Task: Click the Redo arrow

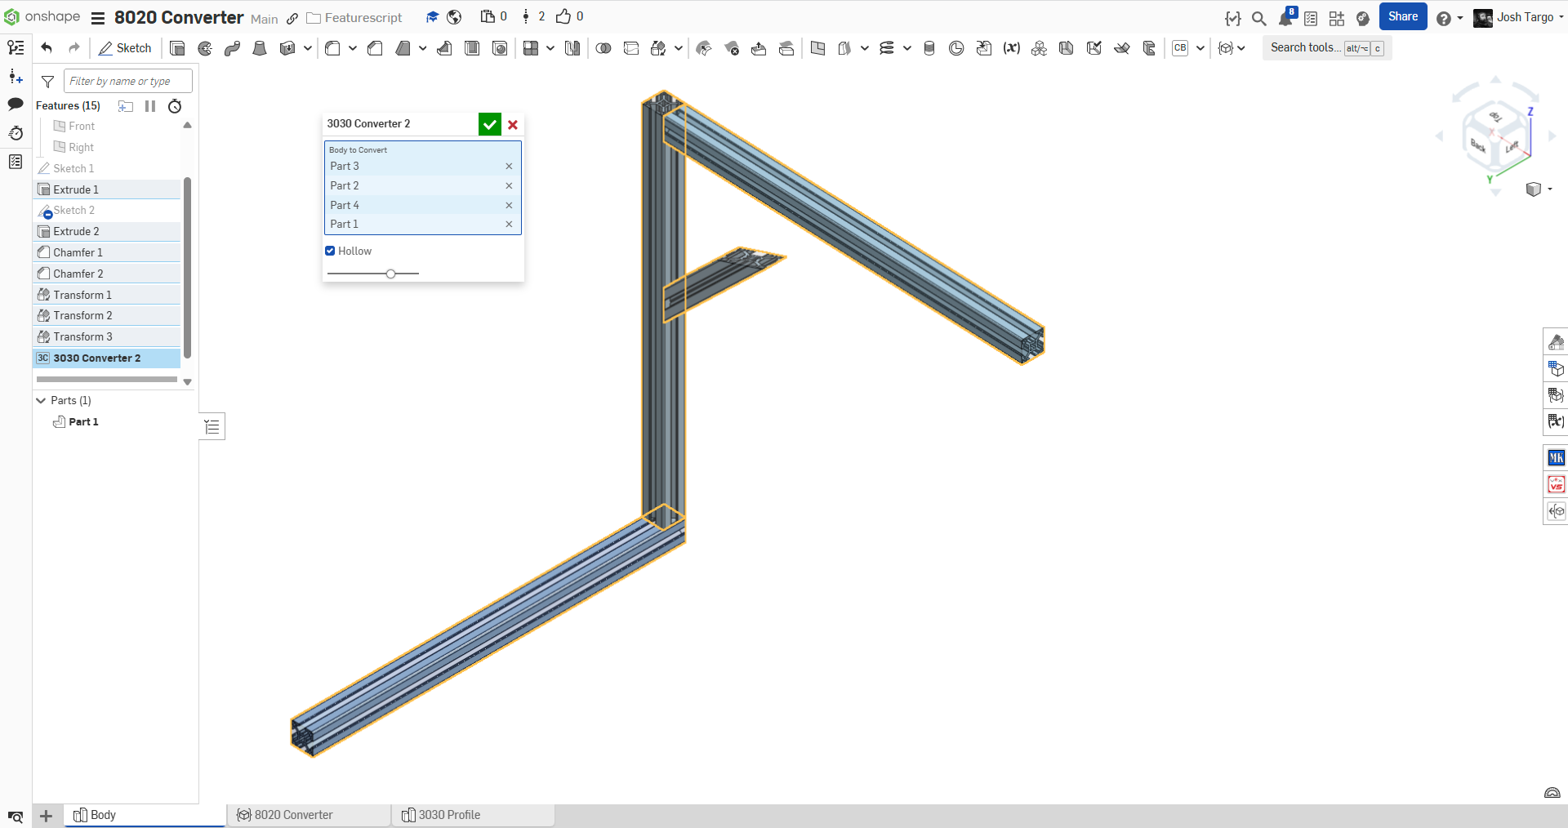Action: tap(74, 48)
